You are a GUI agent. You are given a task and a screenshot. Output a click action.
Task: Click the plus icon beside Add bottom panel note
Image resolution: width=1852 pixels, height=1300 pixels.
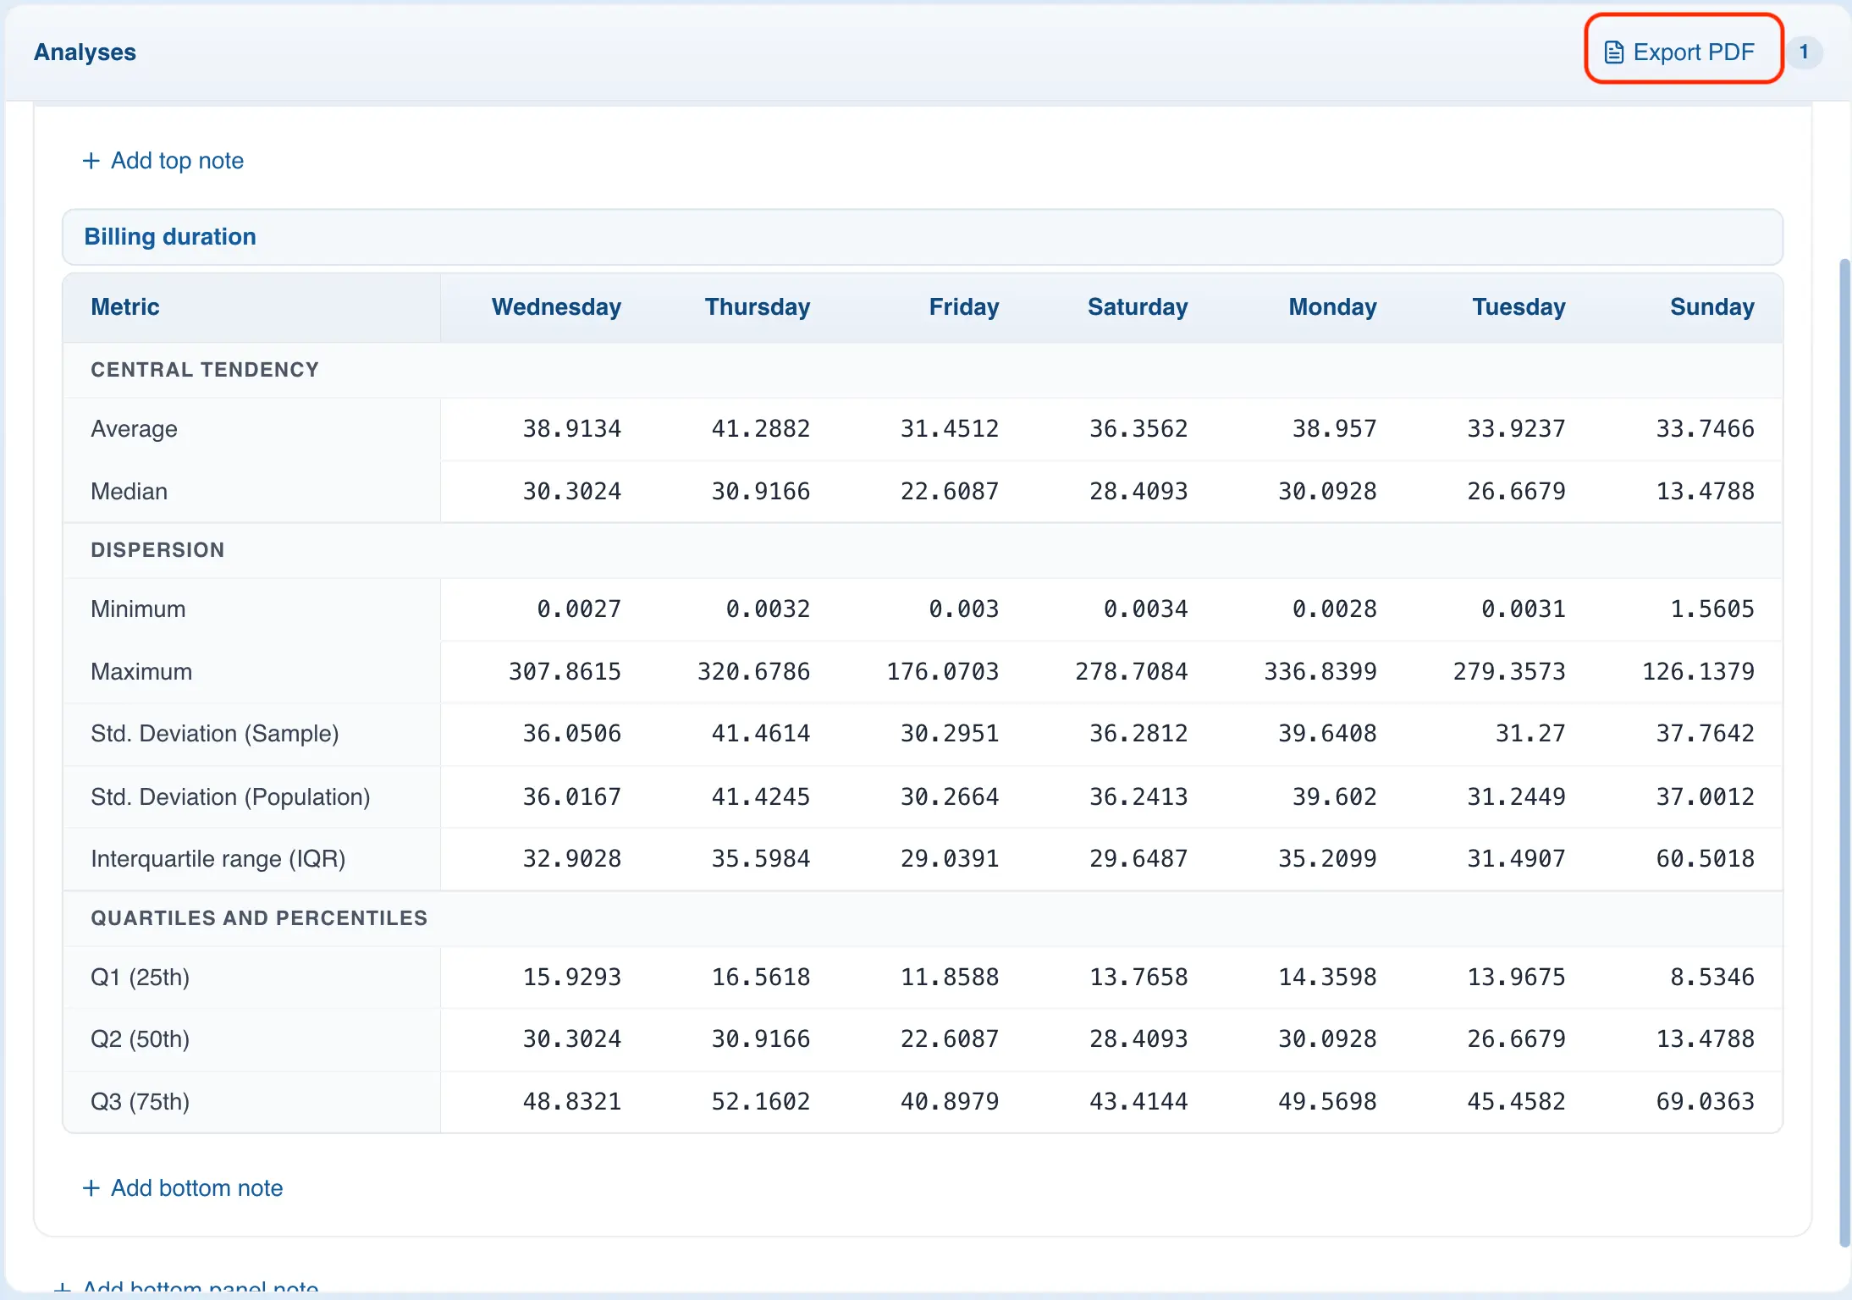(62, 1288)
